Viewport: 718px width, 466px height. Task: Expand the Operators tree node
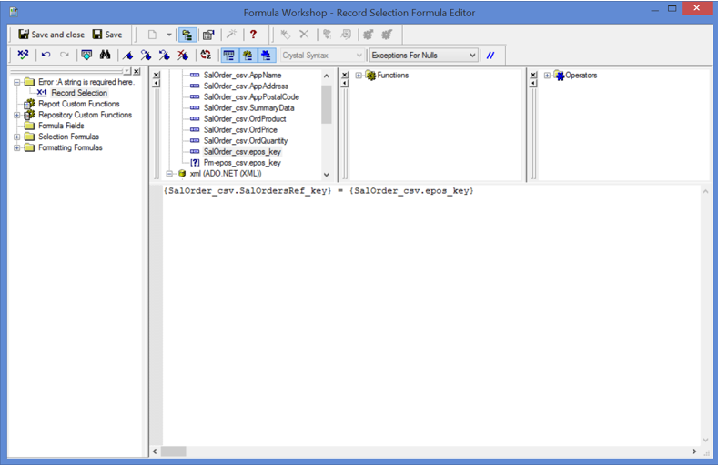(547, 76)
